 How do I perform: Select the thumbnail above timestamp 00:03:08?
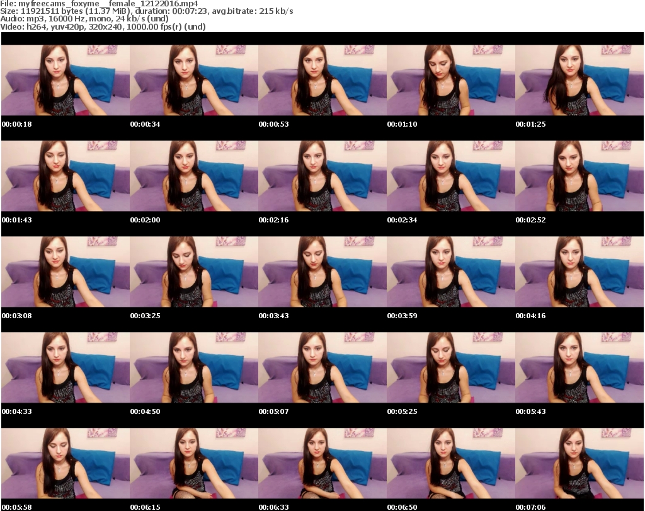click(66, 272)
